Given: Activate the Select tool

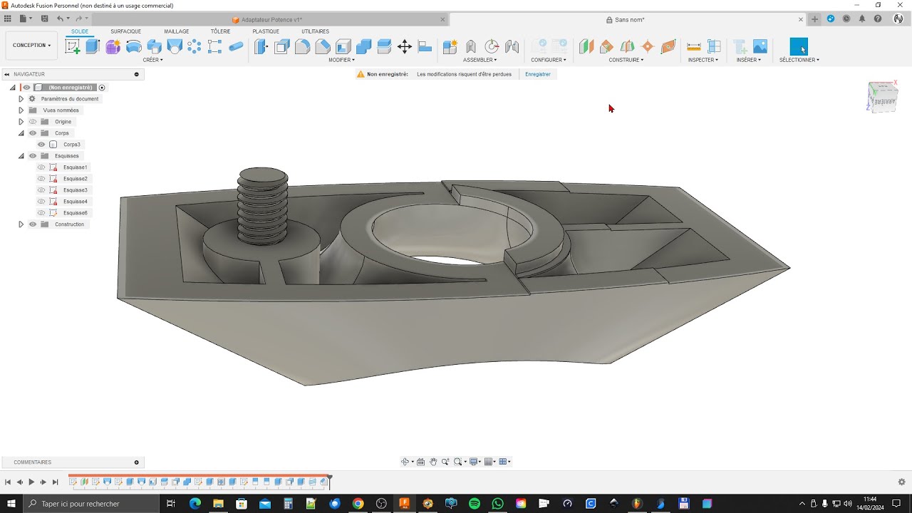Looking at the screenshot, I should [799, 47].
